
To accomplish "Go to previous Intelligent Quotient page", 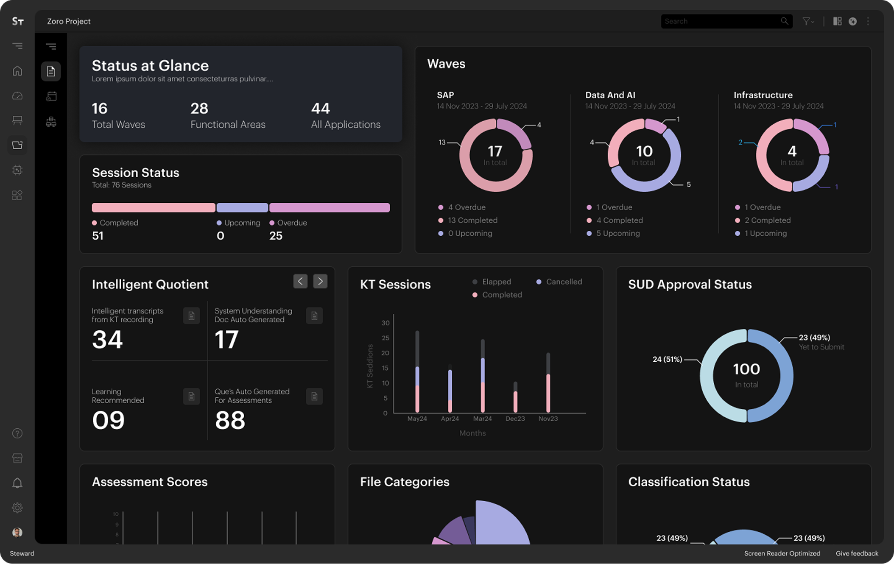I will pos(300,281).
